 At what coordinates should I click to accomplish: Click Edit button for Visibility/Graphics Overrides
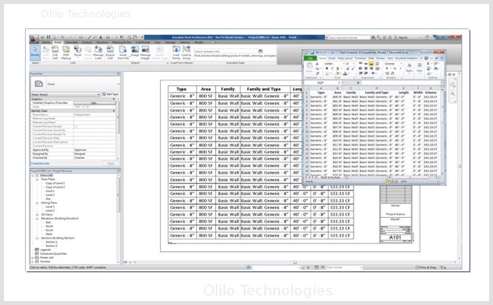pos(94,103)
